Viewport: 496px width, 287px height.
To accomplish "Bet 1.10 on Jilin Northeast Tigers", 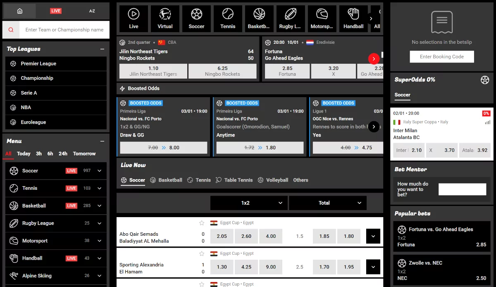I will click(153, 71).
